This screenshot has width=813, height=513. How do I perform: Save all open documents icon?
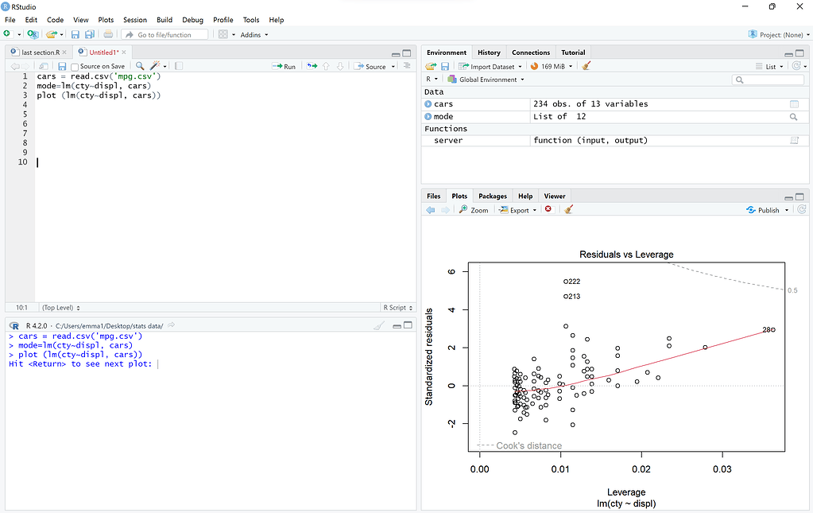pos(90,34)
